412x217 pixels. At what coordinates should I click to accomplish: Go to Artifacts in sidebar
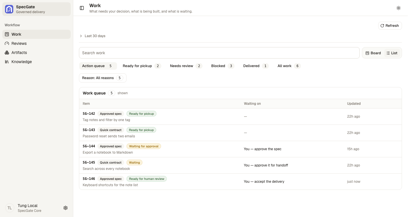point(36,53)
